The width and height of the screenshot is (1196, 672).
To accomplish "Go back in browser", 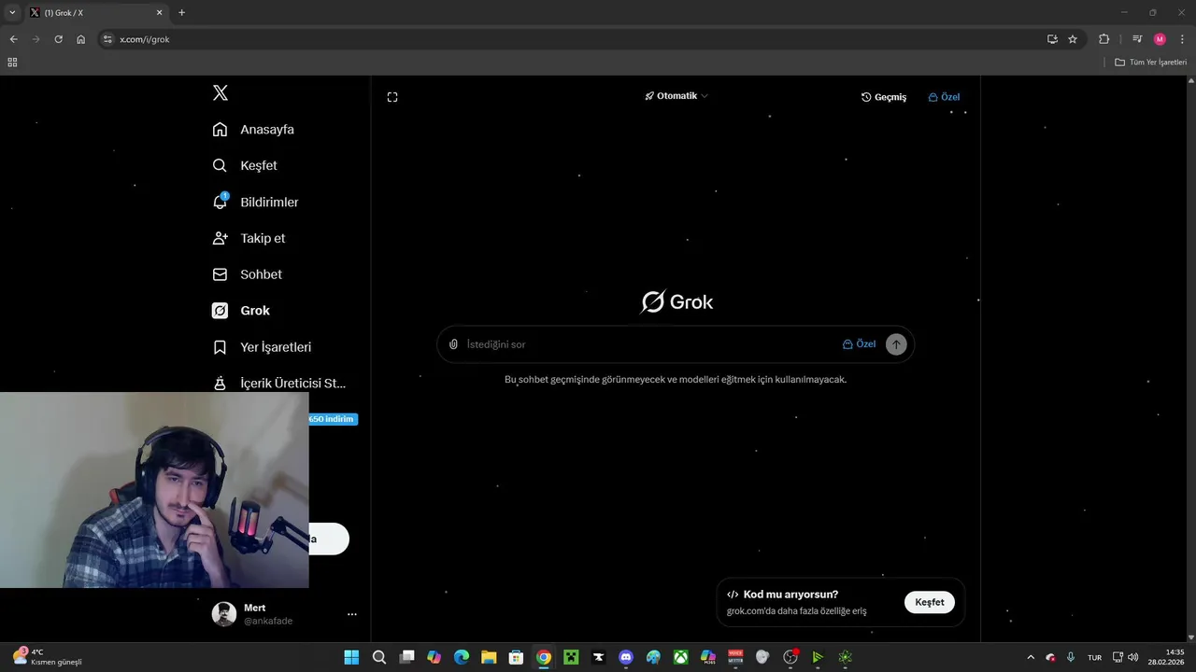I will tap(13, 39).
